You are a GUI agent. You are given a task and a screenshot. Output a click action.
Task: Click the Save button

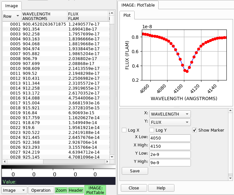coord(135,171)
